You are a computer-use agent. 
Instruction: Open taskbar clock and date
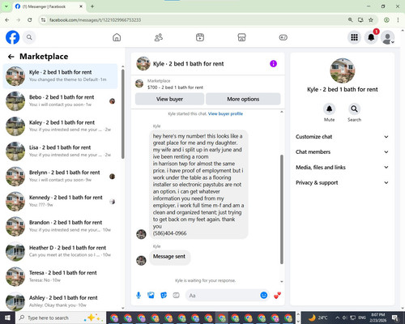[377, 318]
